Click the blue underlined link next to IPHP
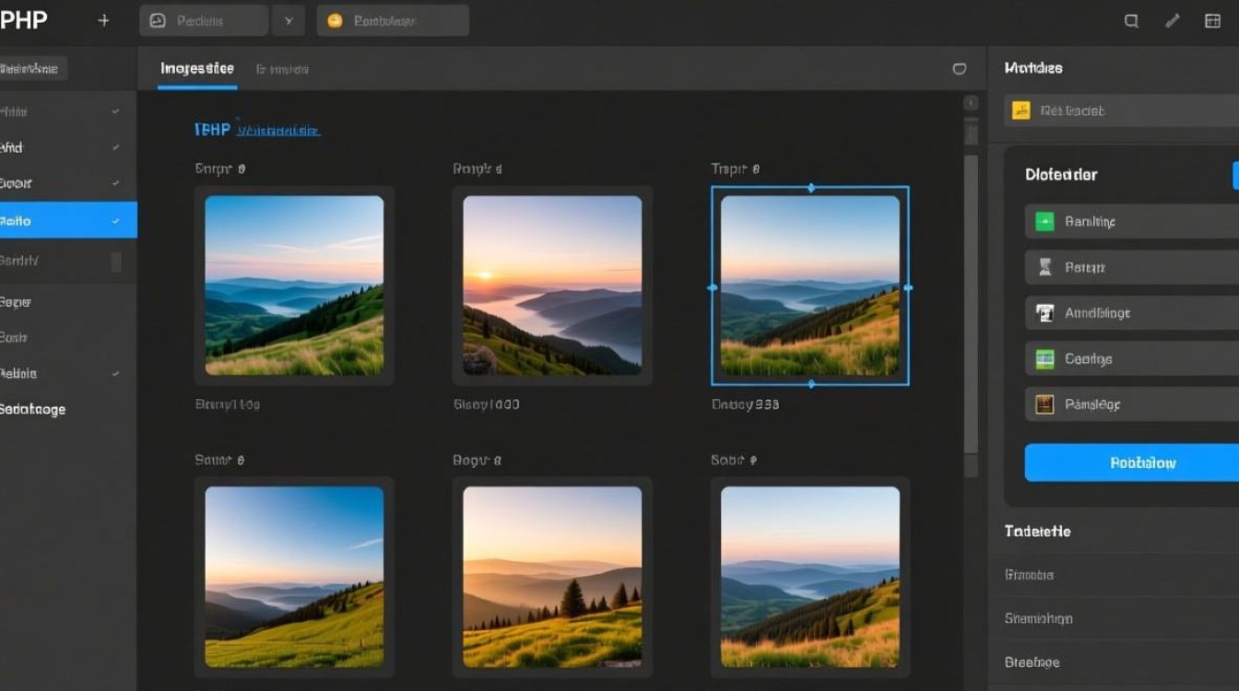 [278, 131]
